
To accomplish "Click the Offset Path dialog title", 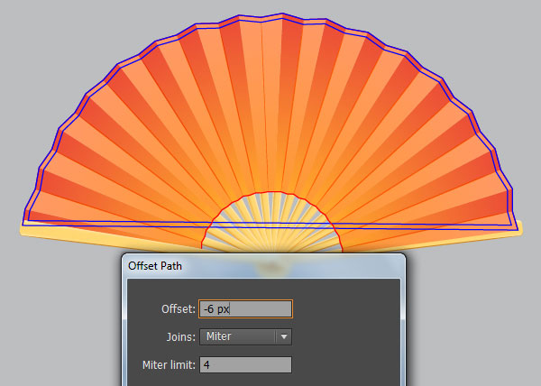I will (155, 266).
